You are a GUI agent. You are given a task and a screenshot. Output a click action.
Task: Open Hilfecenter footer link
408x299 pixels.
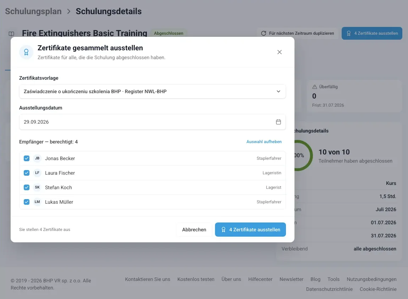click(260, 279)
